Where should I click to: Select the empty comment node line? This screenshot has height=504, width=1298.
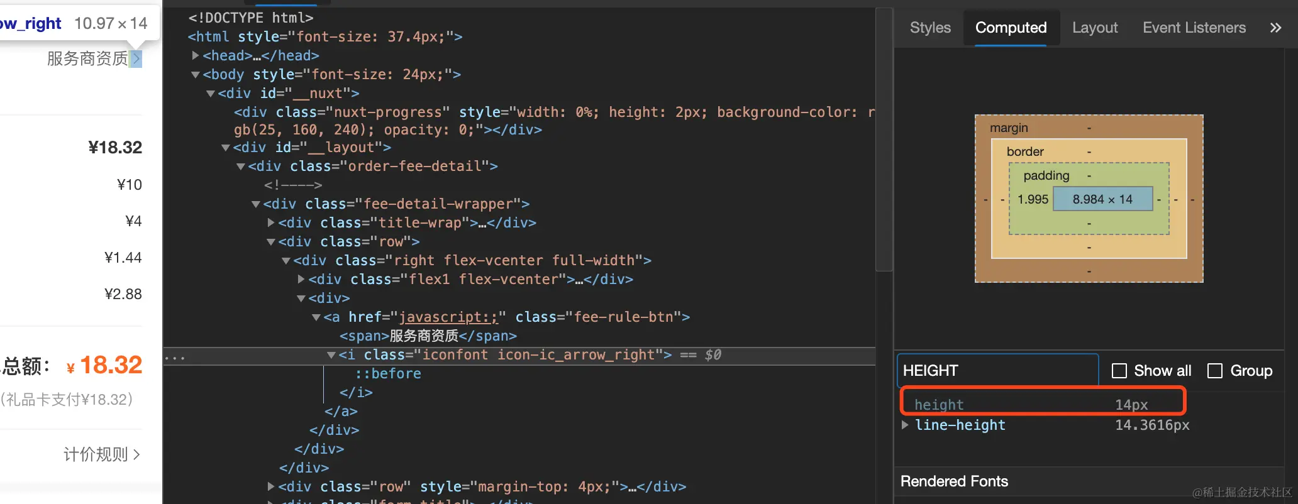pyautogui.click(x=293, y=185)
